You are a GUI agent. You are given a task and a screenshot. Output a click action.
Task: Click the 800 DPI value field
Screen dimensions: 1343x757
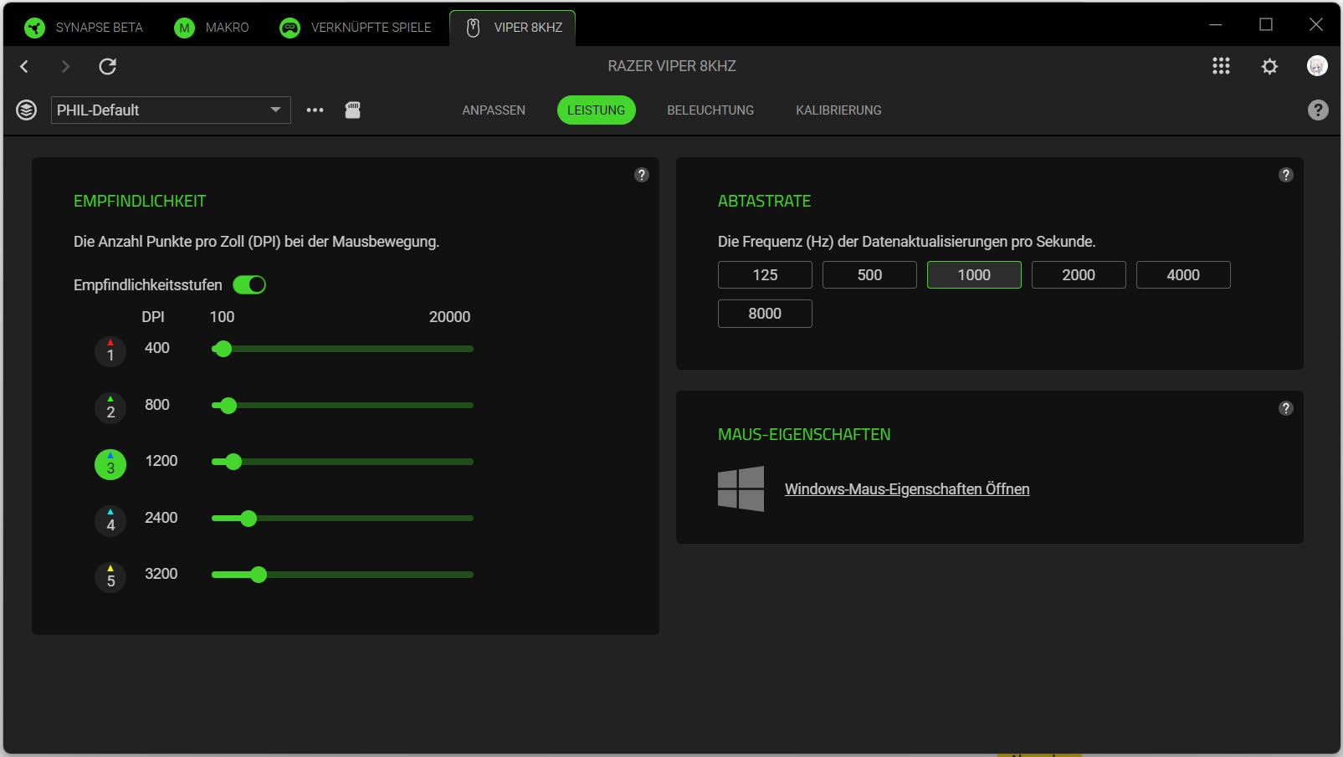tap(157, 405)
